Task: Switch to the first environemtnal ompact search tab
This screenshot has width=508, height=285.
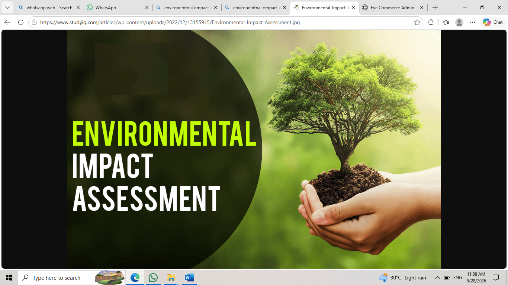Action: (x=187, y=7)
